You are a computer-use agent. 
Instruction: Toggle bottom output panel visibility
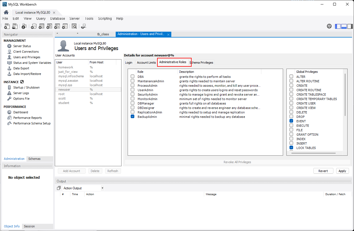[344, 26]
